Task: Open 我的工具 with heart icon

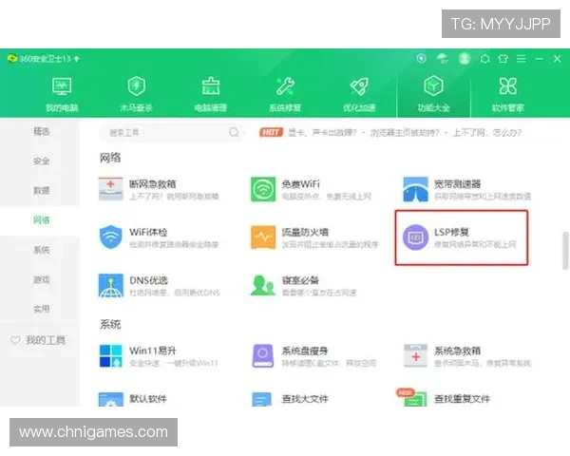Action: click(x=38, y=340)
